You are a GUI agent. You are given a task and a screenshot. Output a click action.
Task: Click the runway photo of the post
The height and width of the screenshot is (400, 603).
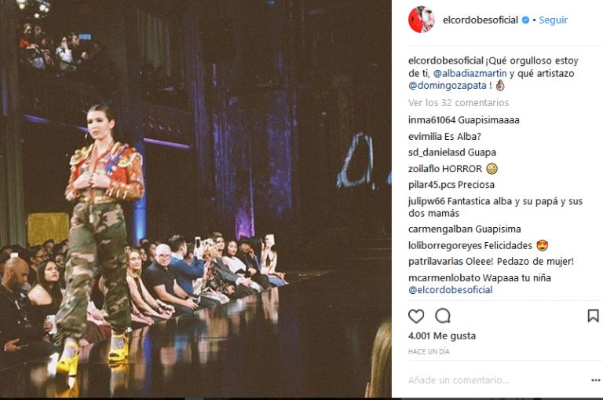196,199
